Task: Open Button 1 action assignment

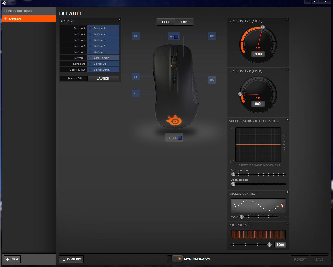Action: 103,28
